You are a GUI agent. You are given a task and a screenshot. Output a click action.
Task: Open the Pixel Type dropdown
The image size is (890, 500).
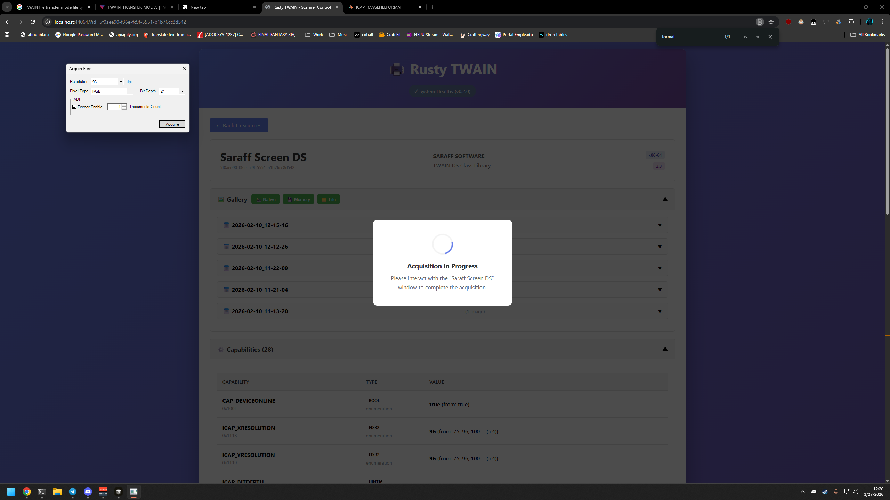tap(130, 91)
